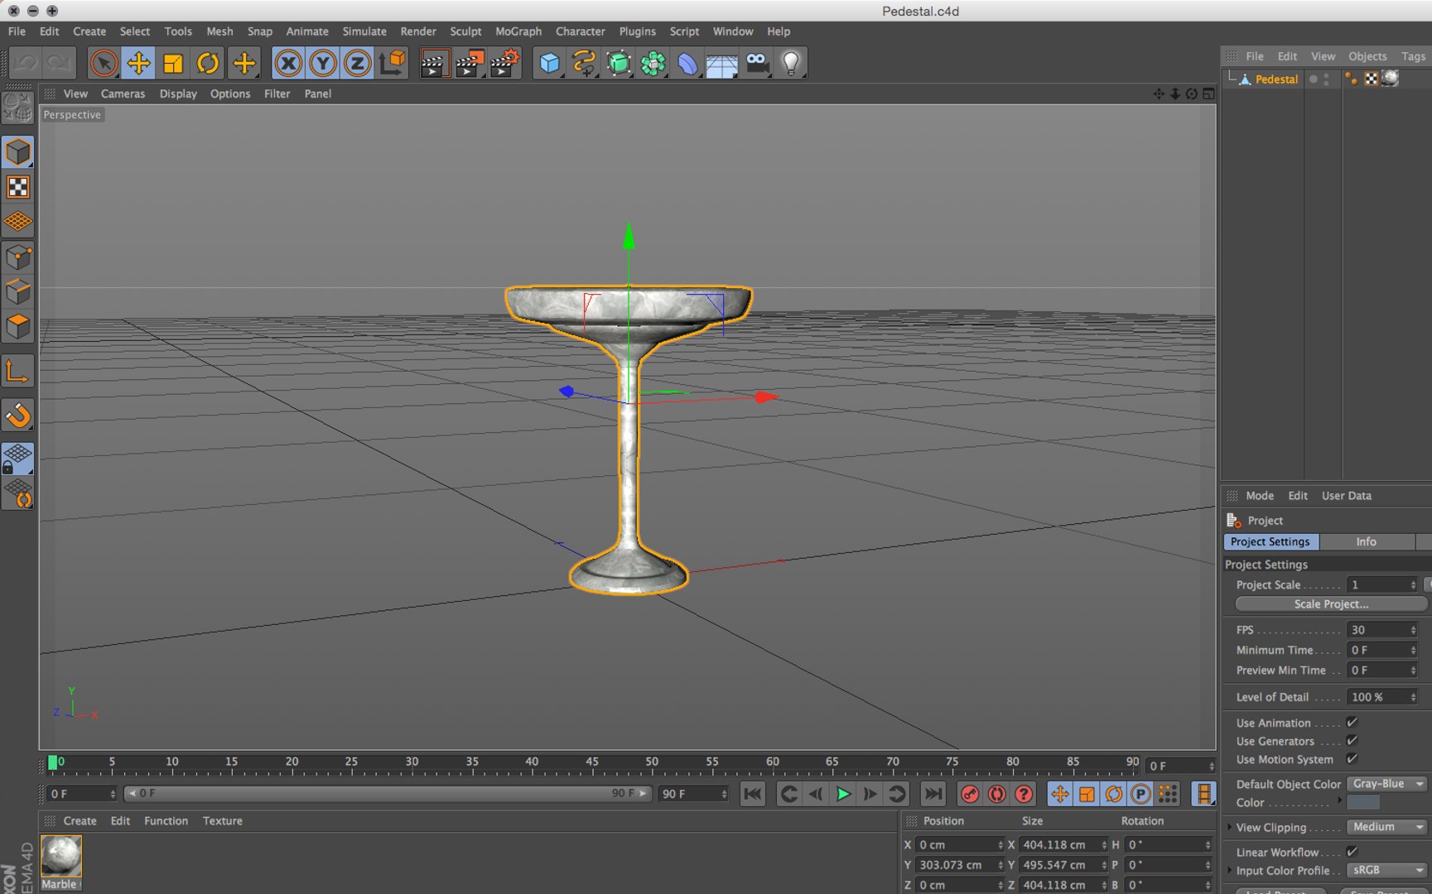The width and height of the screenshot is (1432, 894).
Task: Expand the Color disclosure triangle
Action: 1339,800
